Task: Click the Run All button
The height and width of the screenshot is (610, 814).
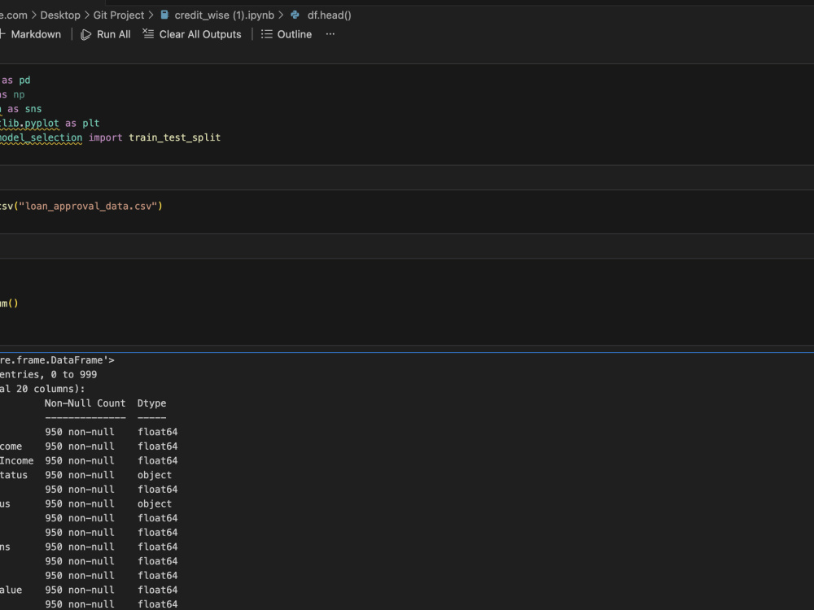Action: (105, 34)
